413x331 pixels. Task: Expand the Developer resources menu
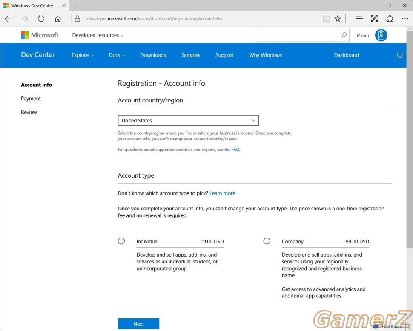click(x=98, y=35)
